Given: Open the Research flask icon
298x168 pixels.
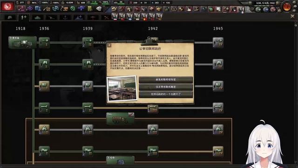Looking at the screenshot, I should [38, 8].
